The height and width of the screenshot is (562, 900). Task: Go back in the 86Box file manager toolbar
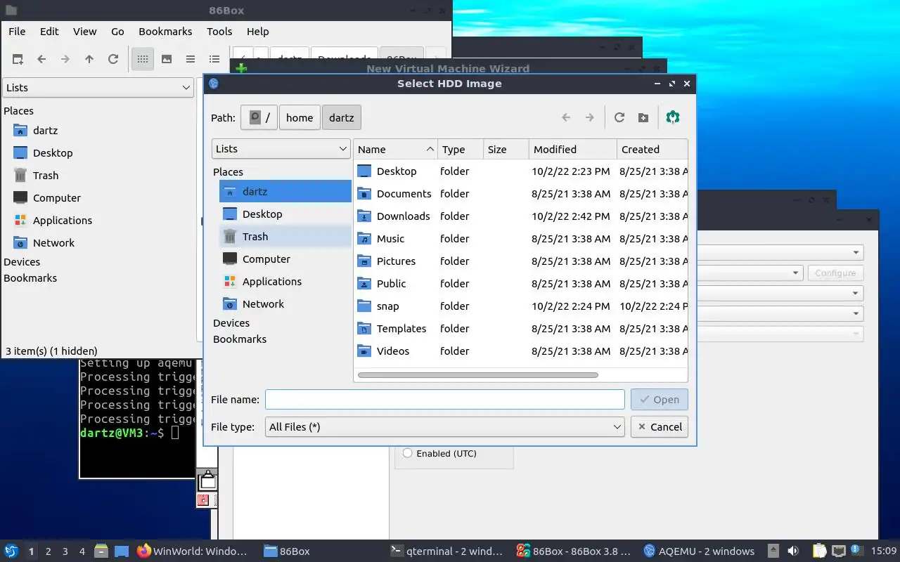(x=41, y=60)
